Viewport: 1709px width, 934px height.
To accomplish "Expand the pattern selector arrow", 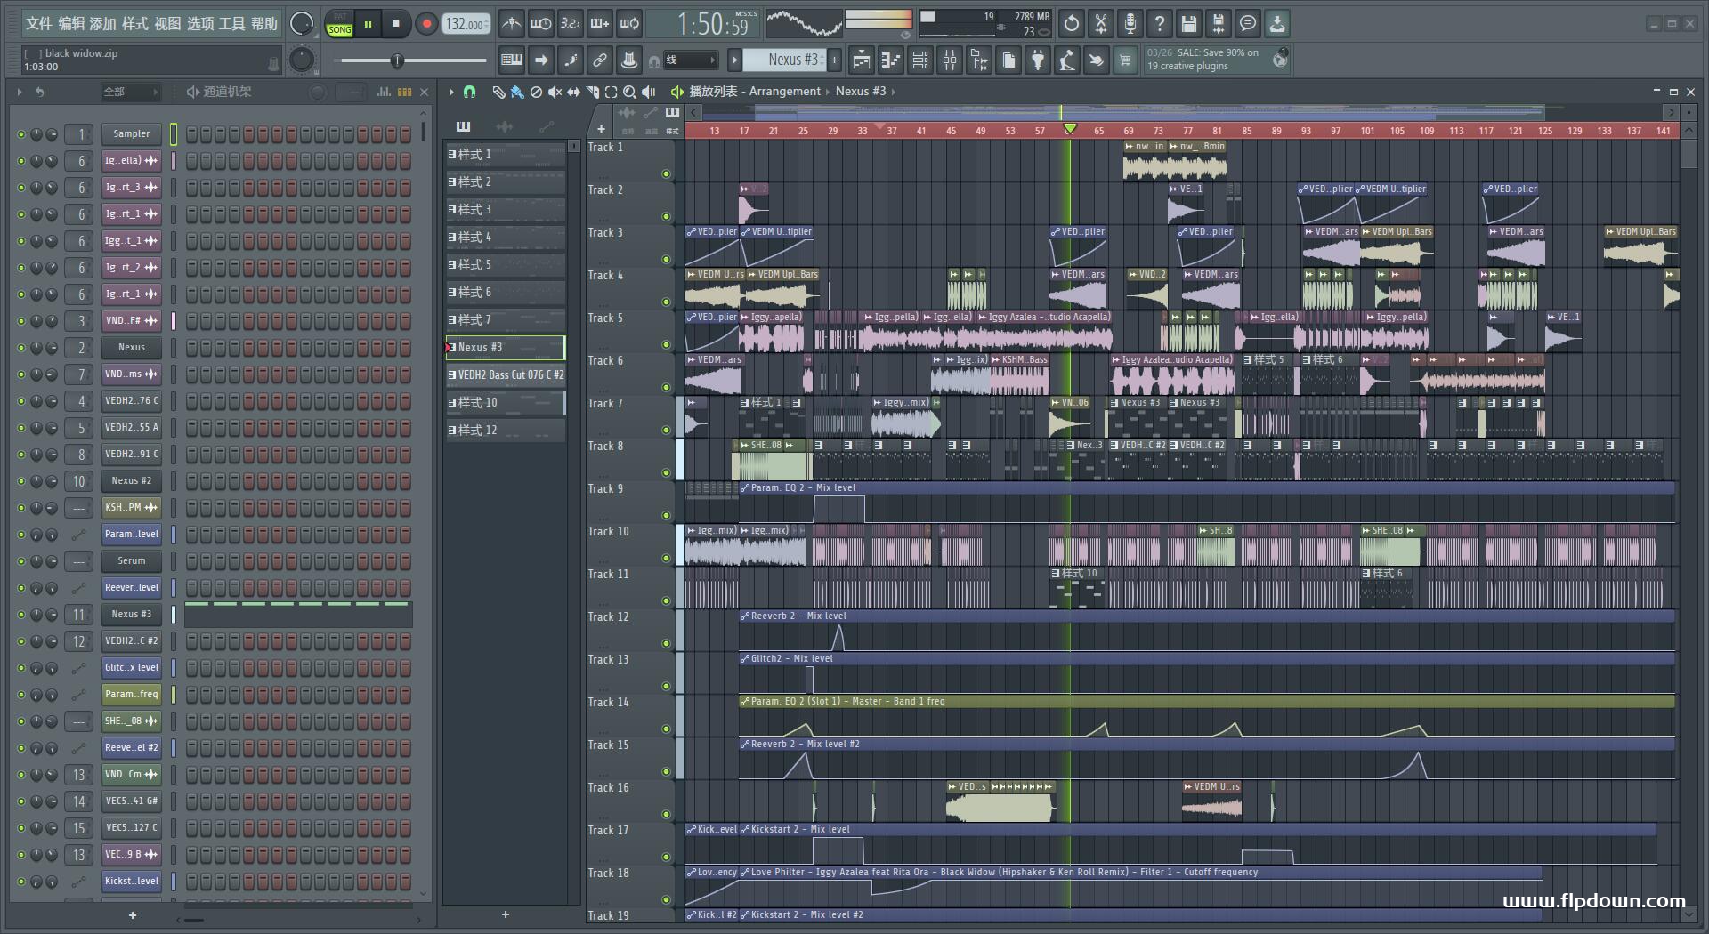I will (x=734, y=60).
